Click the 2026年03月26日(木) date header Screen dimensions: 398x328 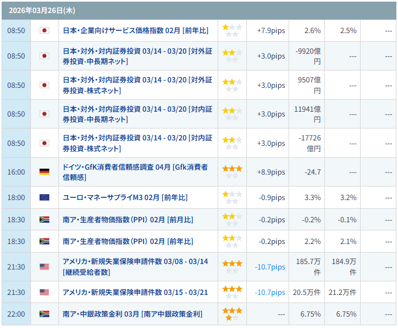tap(35, 10)
